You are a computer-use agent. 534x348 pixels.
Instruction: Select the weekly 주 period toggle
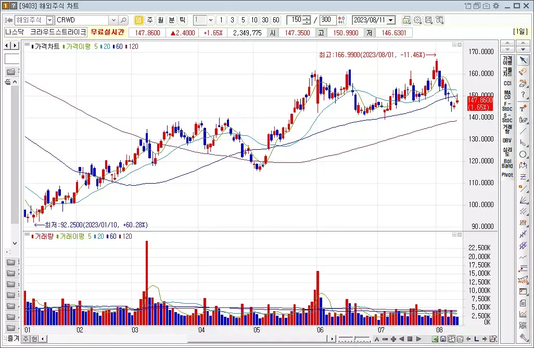point(150,20)
